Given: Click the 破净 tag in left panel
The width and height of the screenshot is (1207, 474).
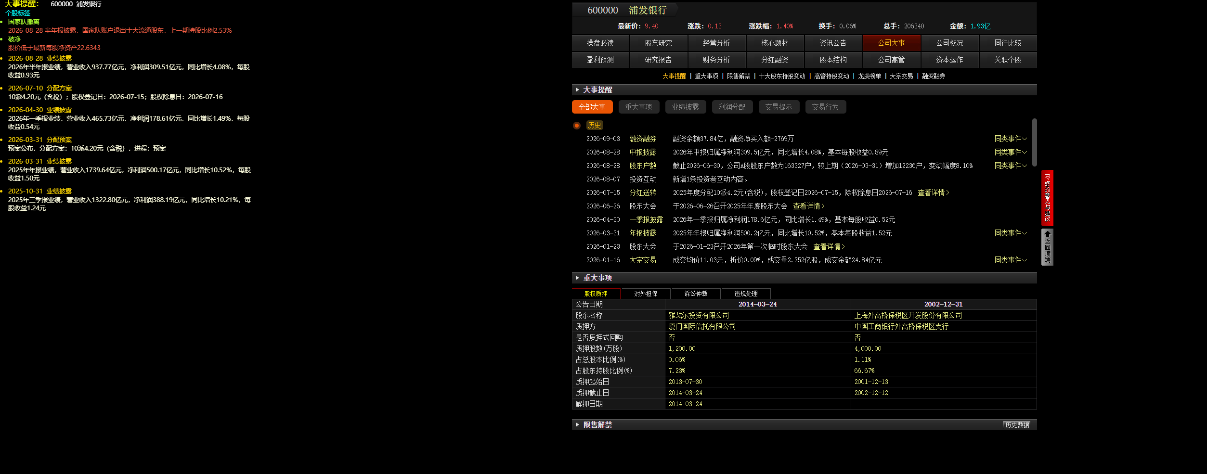Looking at the screenshot, I should pyautogui.click(x=14, y=39).
